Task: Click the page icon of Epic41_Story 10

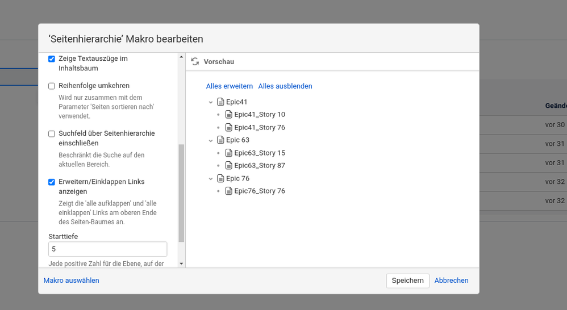Action: pyautogui.click(x=228, y=115)
